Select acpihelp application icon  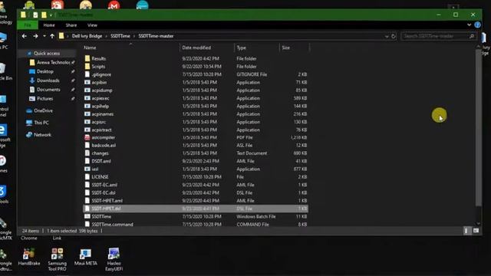pos(87,106)
